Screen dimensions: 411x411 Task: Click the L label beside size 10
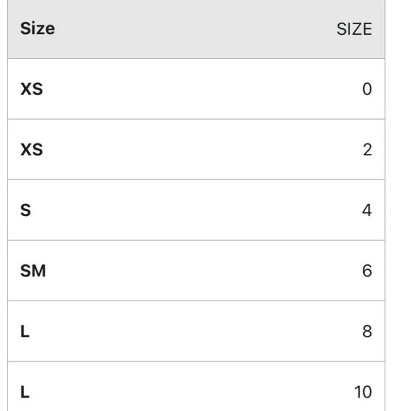25,392
